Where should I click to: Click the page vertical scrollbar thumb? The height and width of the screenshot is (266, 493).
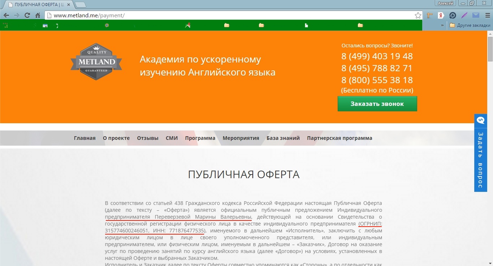(x=490, y=49)
